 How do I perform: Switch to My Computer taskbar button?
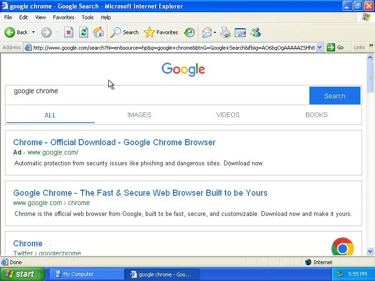click(x=87, y=274)
